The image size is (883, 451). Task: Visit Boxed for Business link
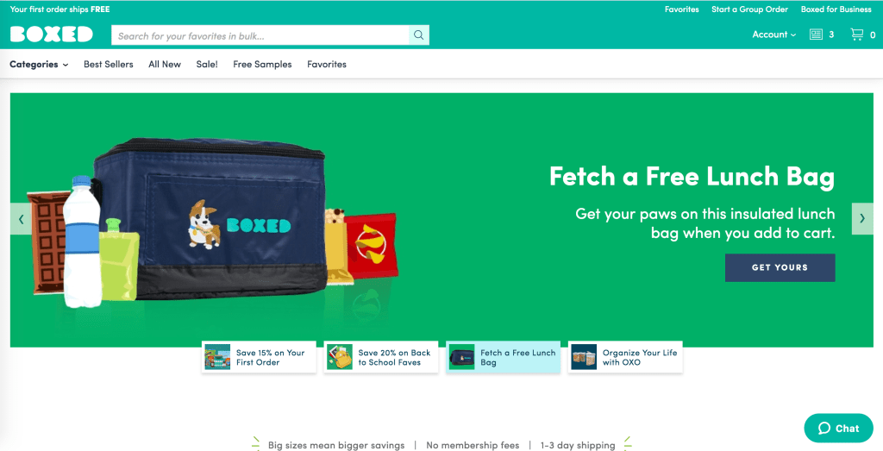(x=836, y=9)
